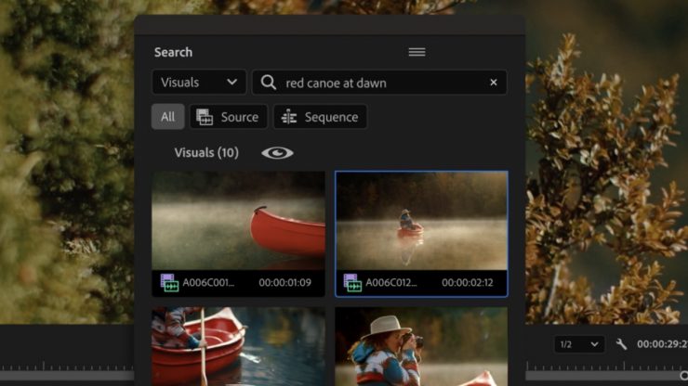Open the Search panel hamburger menu
Image resolution: width=688 pixels, height=386 pixels.
coord(417,52)
